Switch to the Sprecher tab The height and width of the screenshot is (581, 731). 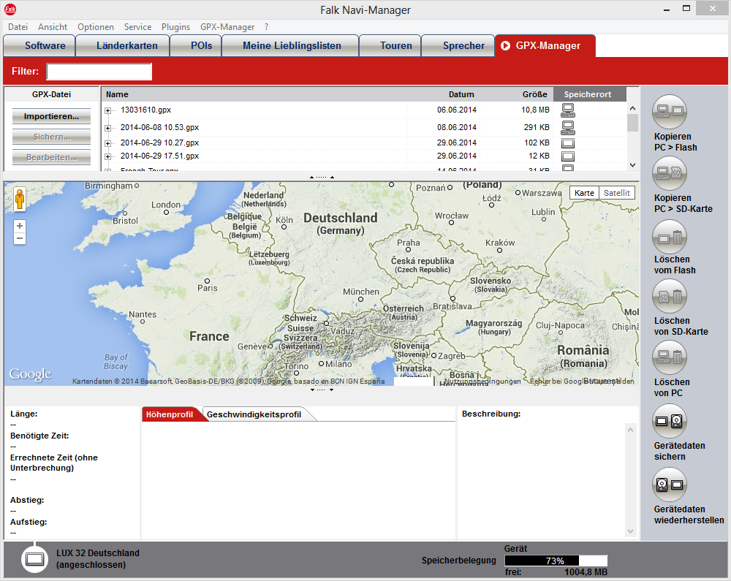tap(458, 45)
